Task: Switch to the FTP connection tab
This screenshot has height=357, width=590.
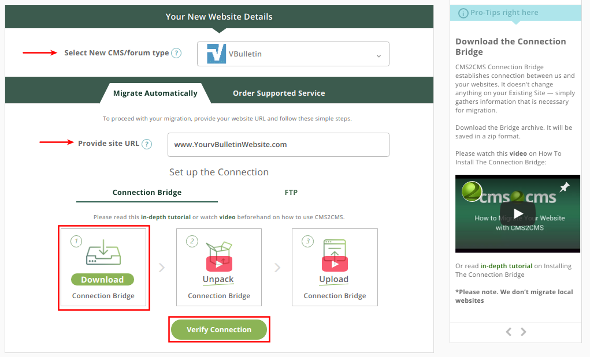Action: coord(291,193)
